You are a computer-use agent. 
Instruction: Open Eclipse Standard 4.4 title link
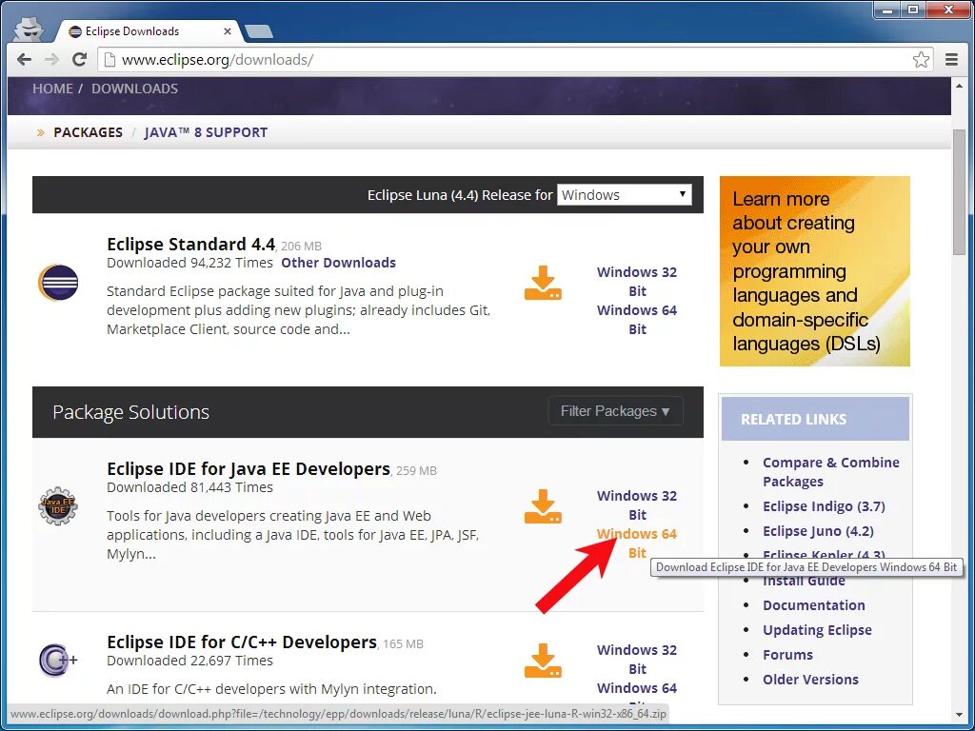point(190,244)
